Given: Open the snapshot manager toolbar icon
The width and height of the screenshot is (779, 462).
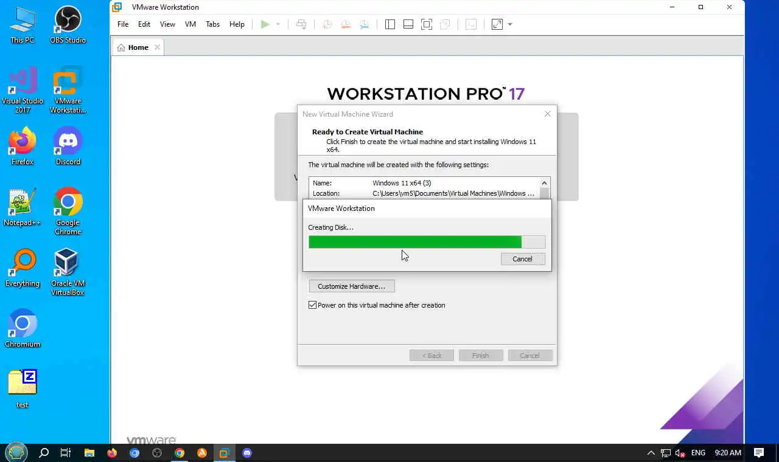Looking at the screenshot, I should click(x=364, y=24).
